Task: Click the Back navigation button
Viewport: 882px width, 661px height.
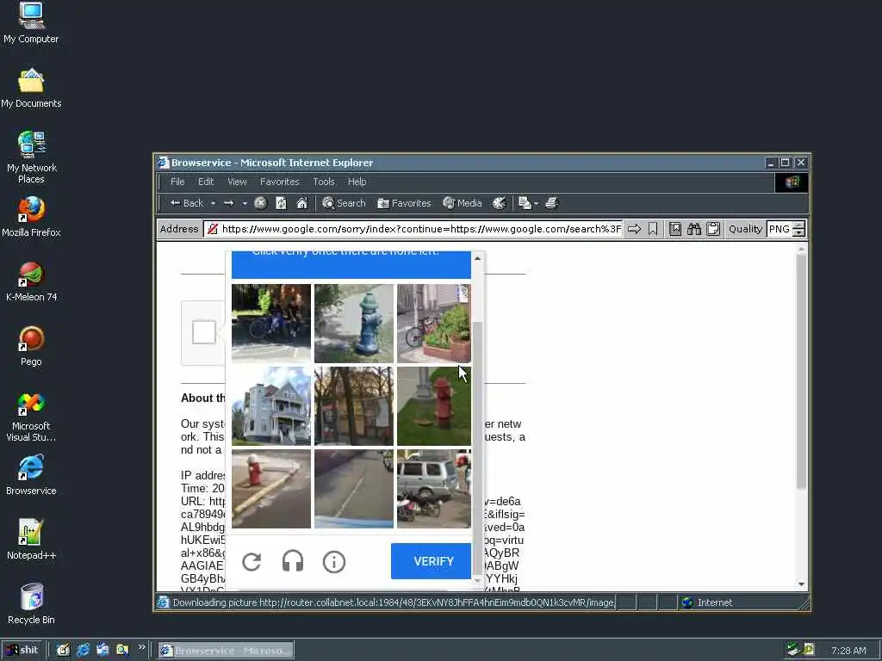Action: 187,203
